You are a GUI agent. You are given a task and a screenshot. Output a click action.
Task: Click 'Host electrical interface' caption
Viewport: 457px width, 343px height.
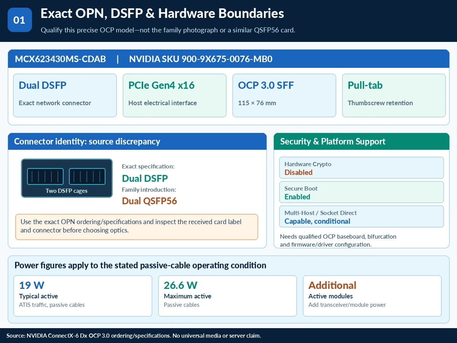[163, 103]
